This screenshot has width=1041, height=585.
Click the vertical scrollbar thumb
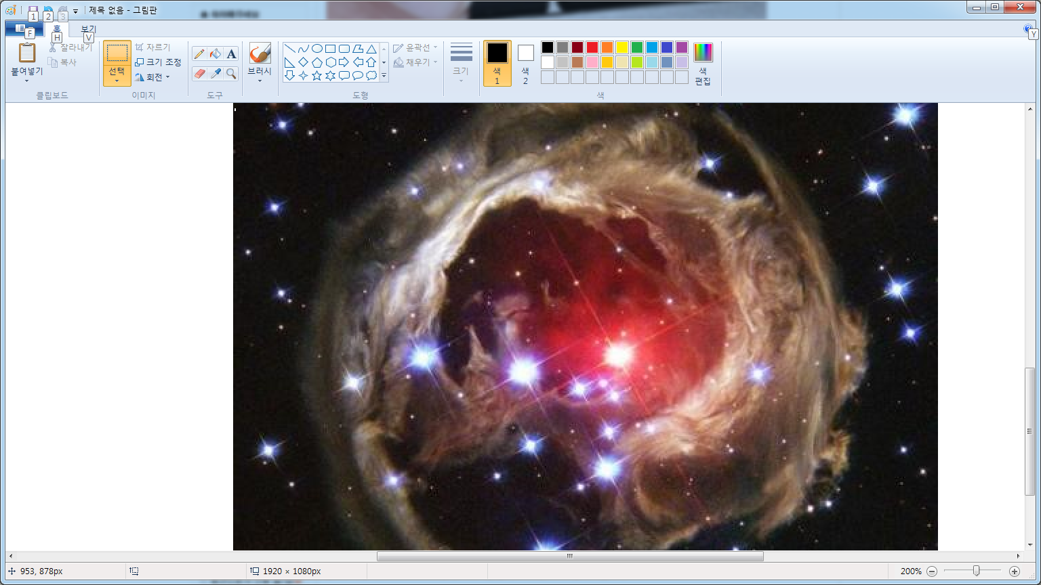[1029, 431]
